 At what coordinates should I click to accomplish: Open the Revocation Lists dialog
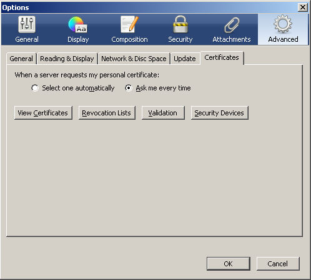click(107, 113)
